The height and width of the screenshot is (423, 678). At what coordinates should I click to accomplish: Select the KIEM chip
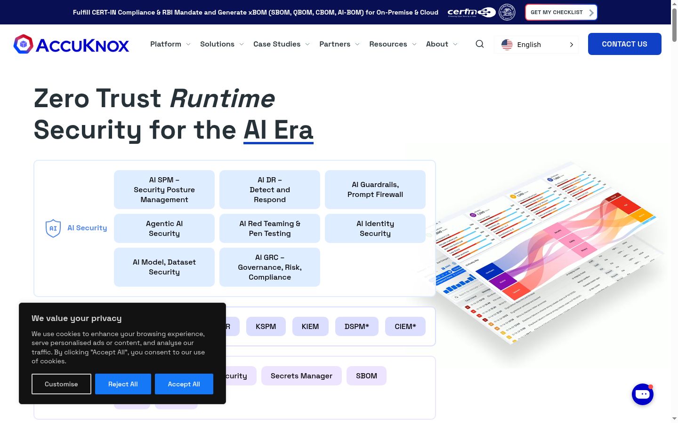coord(310,326)
